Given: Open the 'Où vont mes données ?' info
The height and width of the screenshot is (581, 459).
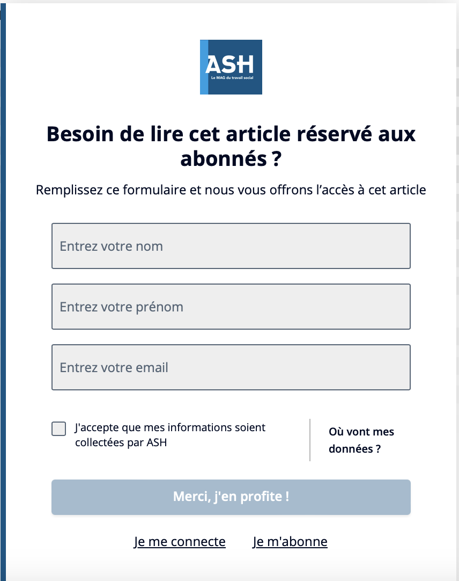Looking at the screenshot, I should (361, 440).
